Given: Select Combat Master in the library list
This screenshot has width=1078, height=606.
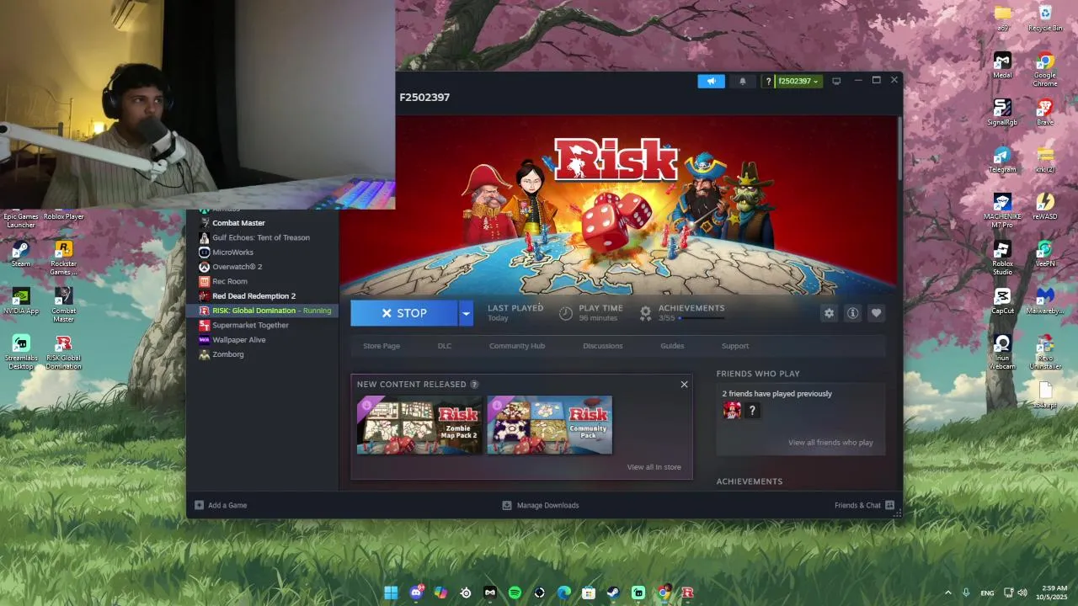Looking at the screenshot, I should 262,223.
